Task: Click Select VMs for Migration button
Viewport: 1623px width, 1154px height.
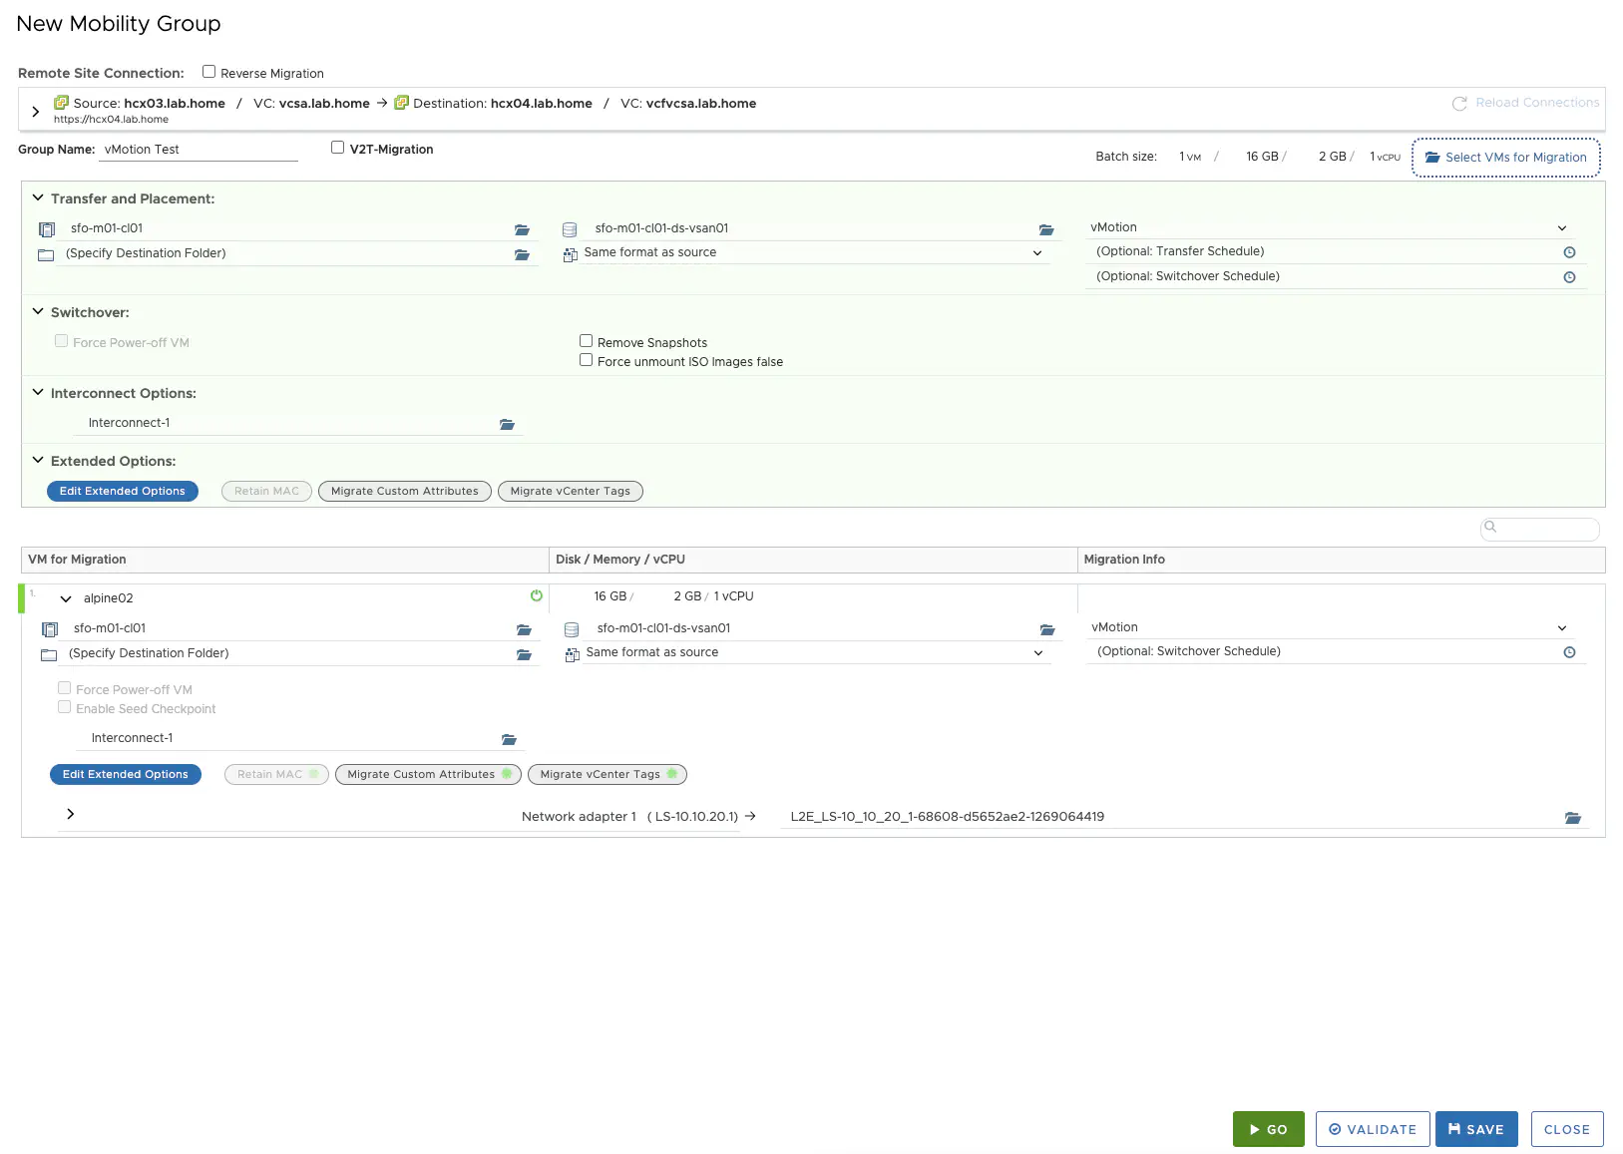Action: click(x=1506, y=158)
